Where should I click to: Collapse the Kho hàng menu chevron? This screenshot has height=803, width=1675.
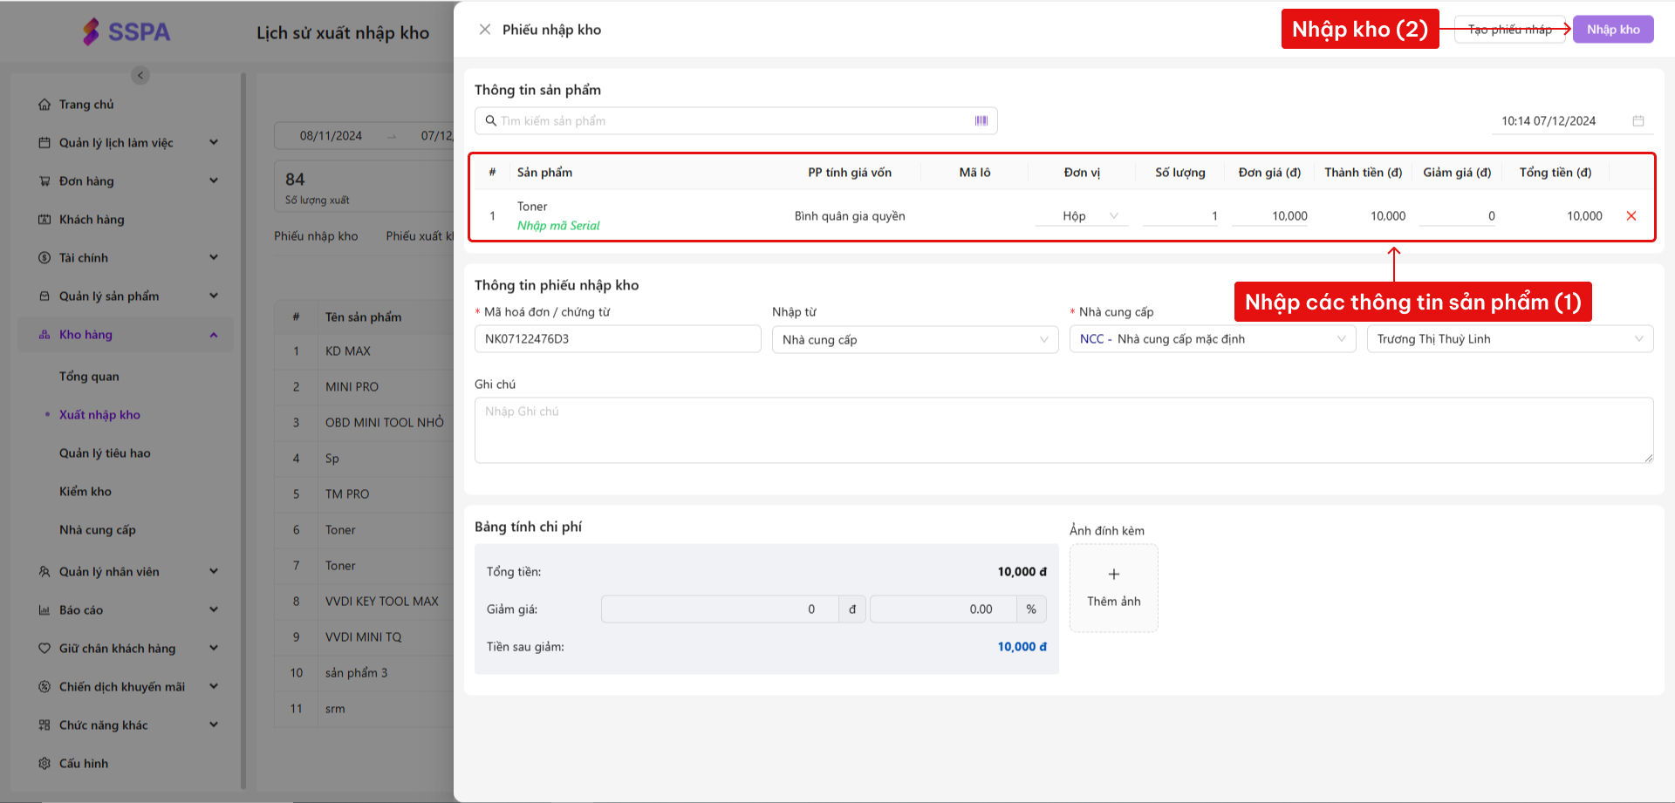[x=214, y=335]
